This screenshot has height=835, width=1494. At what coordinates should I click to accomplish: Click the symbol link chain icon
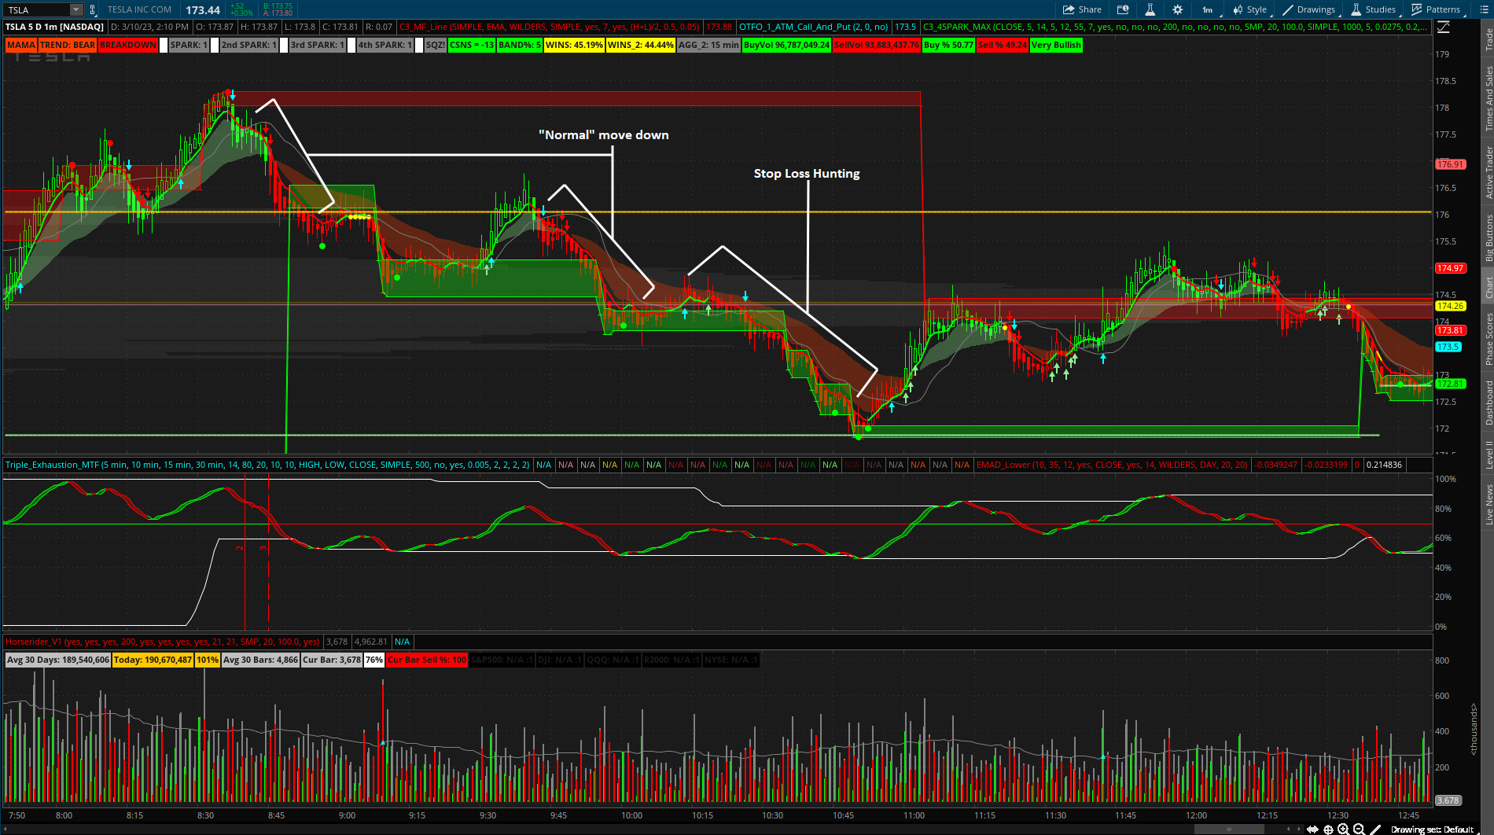[93, 9]
